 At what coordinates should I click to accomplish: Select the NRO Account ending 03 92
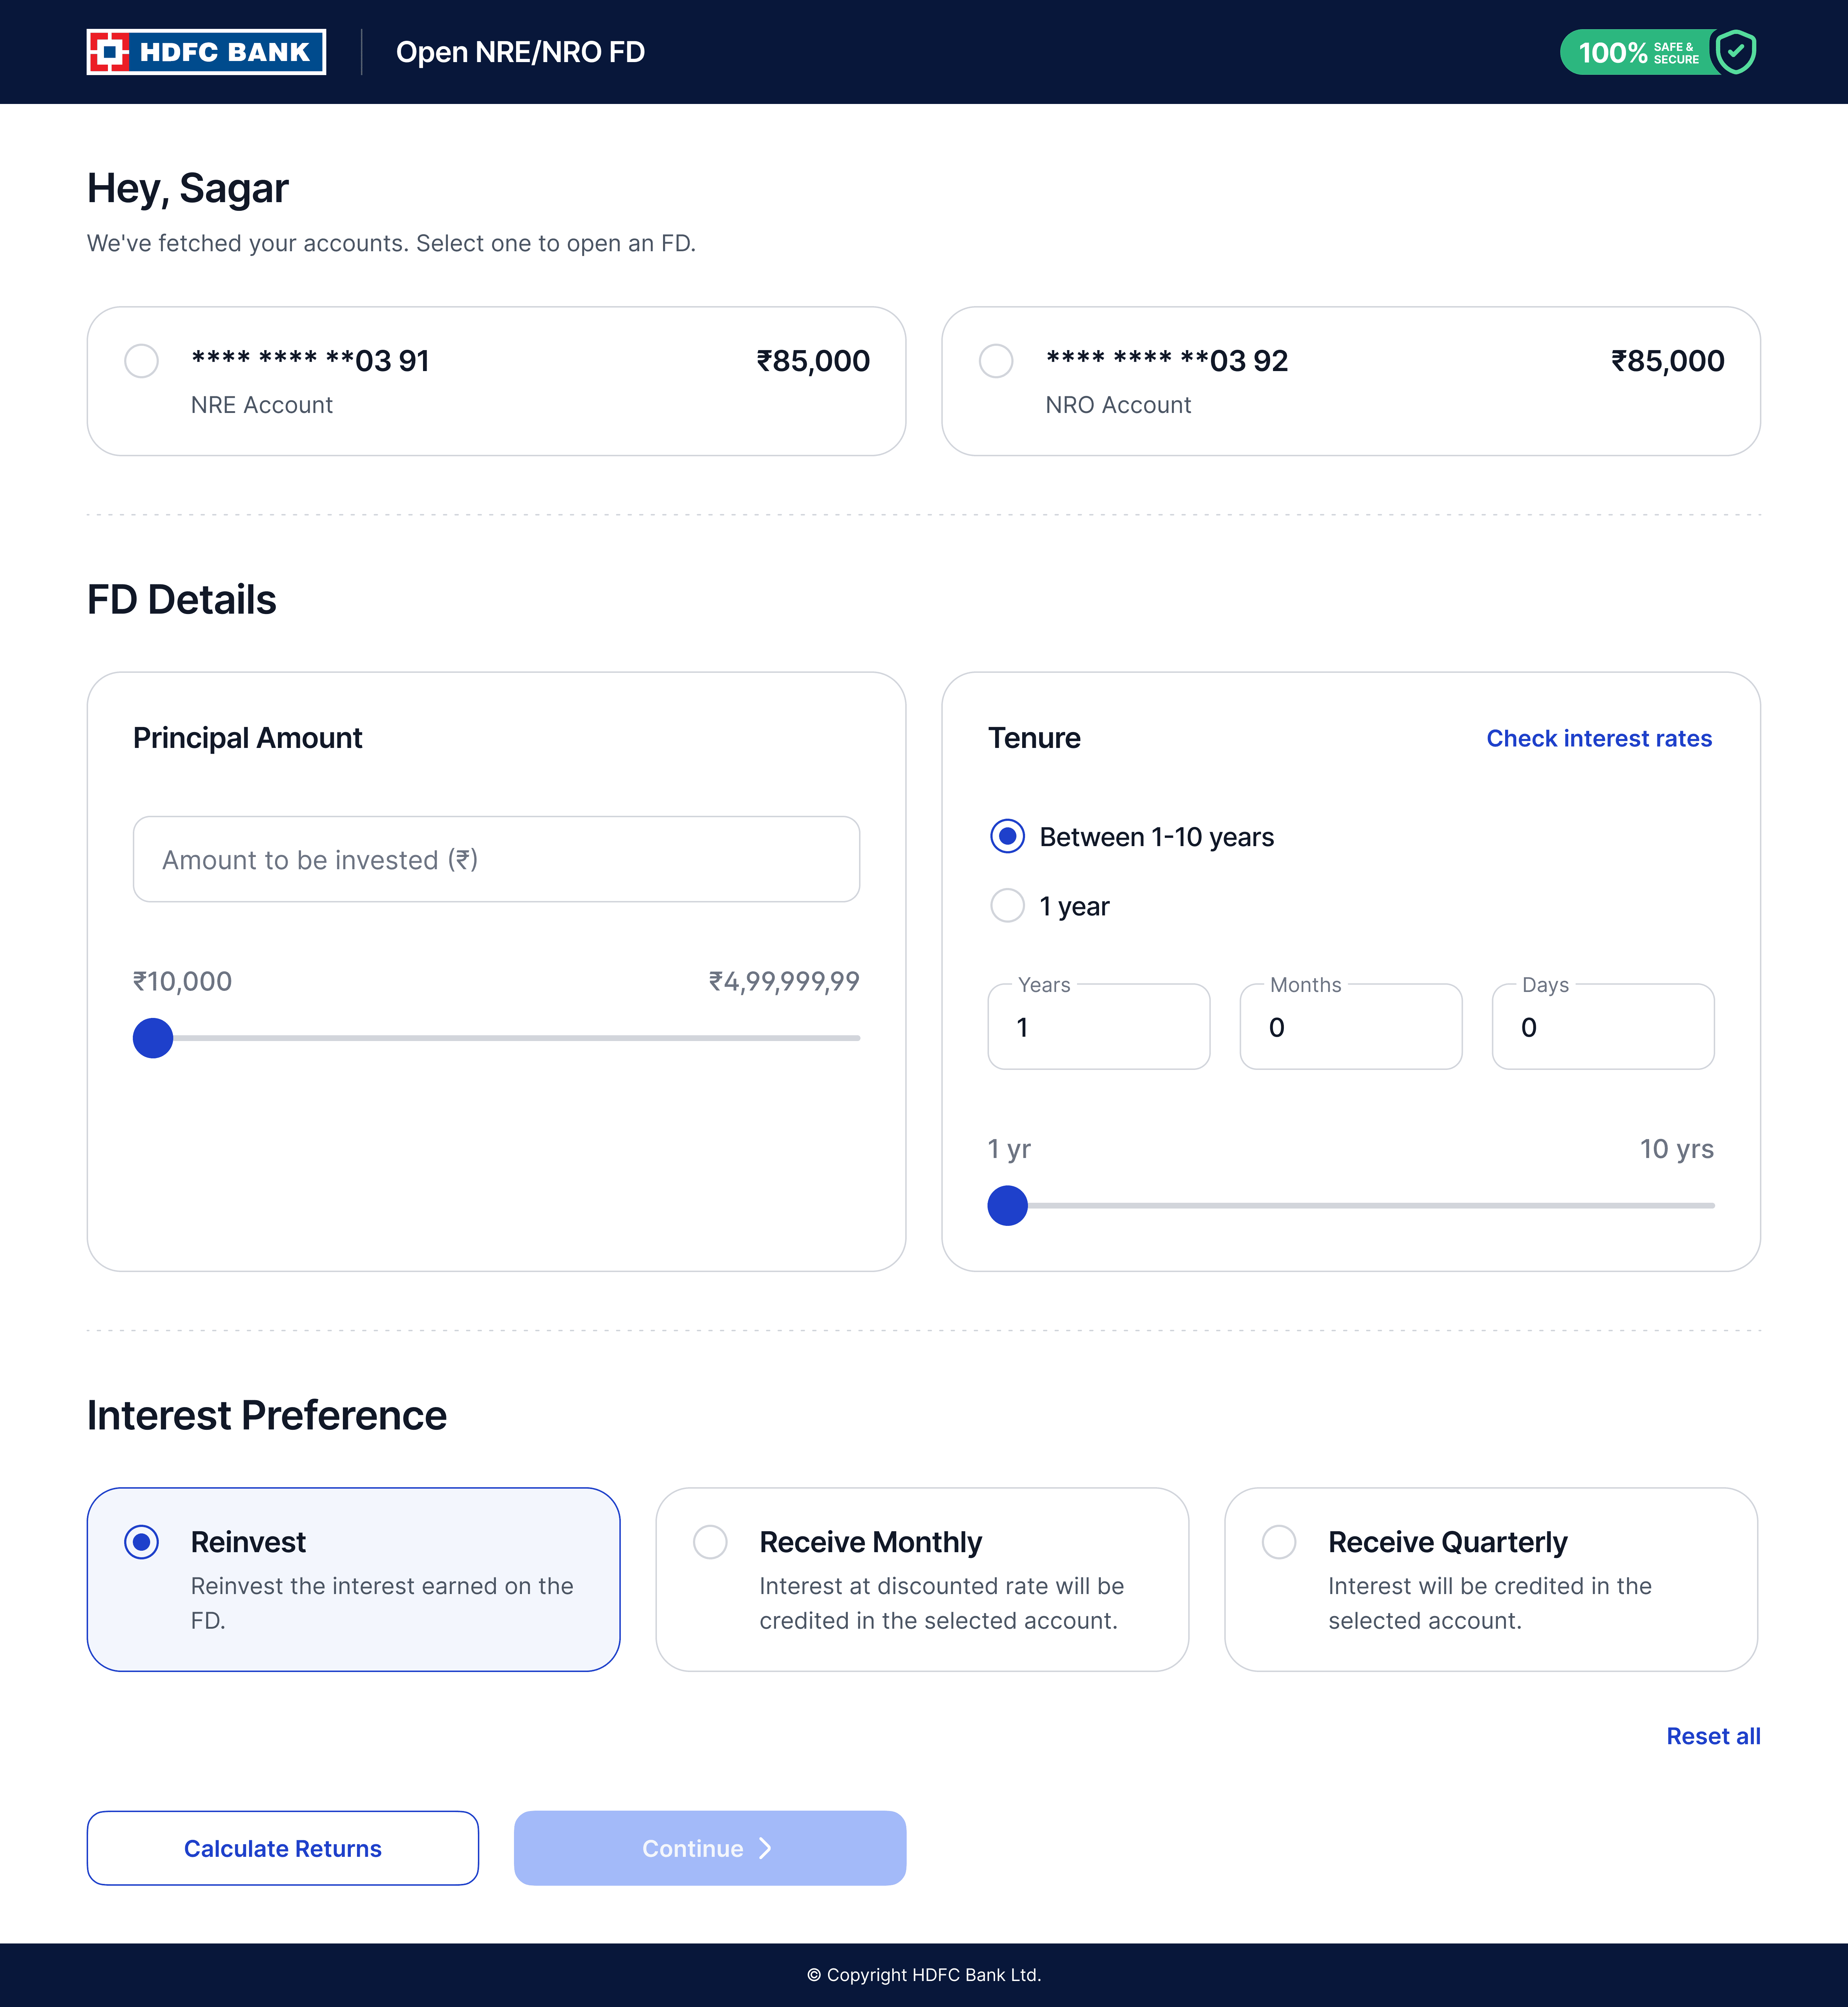coord(996,361)
